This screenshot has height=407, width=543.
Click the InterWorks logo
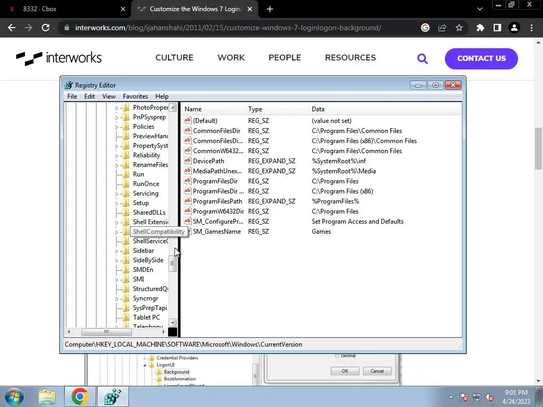[x=59, y=58]
